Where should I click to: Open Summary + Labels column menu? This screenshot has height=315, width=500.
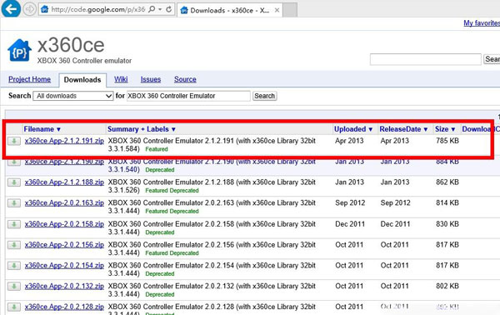142,129
